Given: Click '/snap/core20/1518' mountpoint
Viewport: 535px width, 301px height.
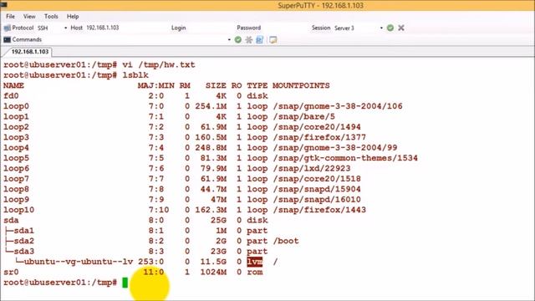Looking at the screenshot, I should point(317,179).
